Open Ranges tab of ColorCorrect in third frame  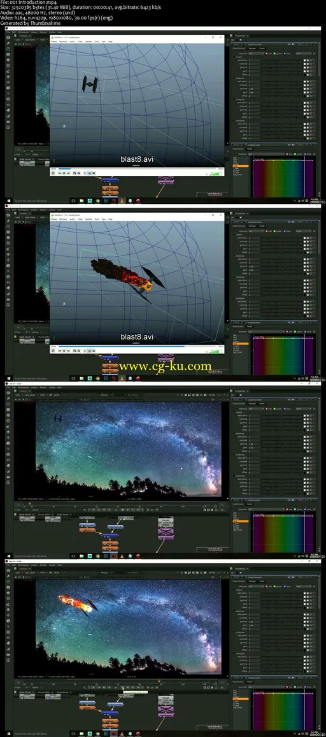(252, 403)
